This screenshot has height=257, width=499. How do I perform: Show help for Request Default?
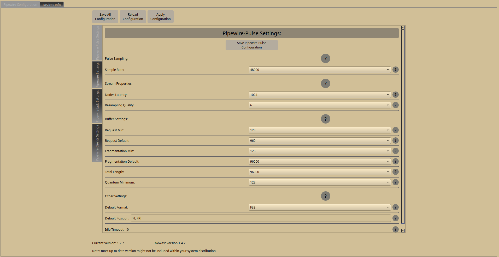pyautogui.click(x=395, y=140)
